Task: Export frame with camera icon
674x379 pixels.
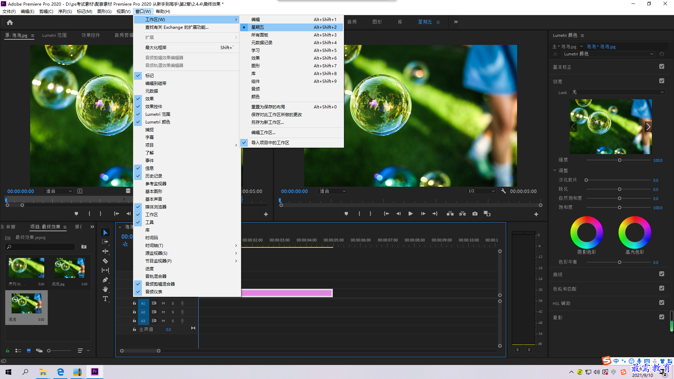Action: (475, 214)
